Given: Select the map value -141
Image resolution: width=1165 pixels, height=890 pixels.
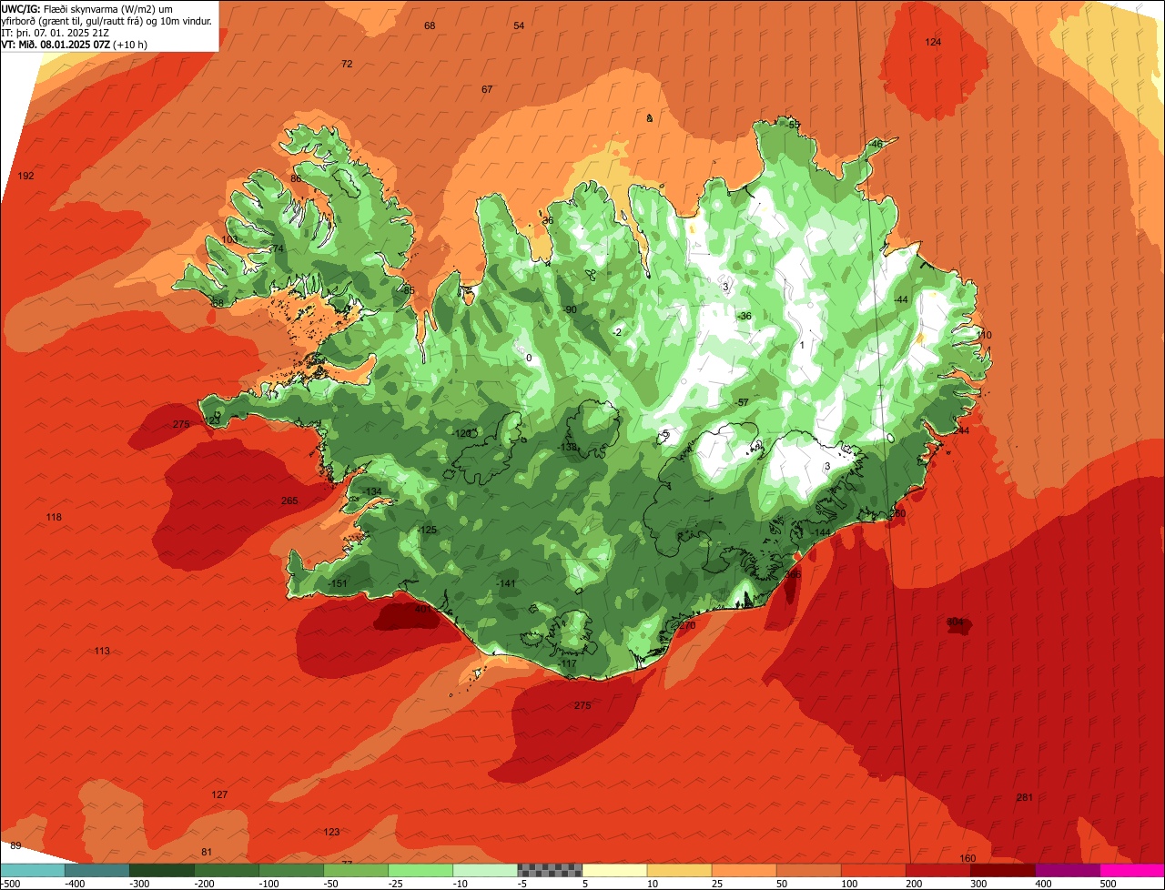Looking at the screenshot, I should click(506, 583).
